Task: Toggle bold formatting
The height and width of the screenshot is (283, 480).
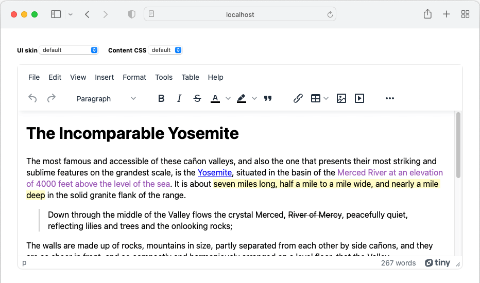Action: pos(161,98)
